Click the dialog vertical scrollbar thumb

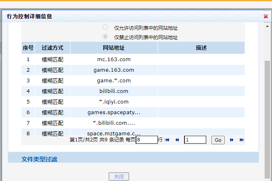pos(267,119)
